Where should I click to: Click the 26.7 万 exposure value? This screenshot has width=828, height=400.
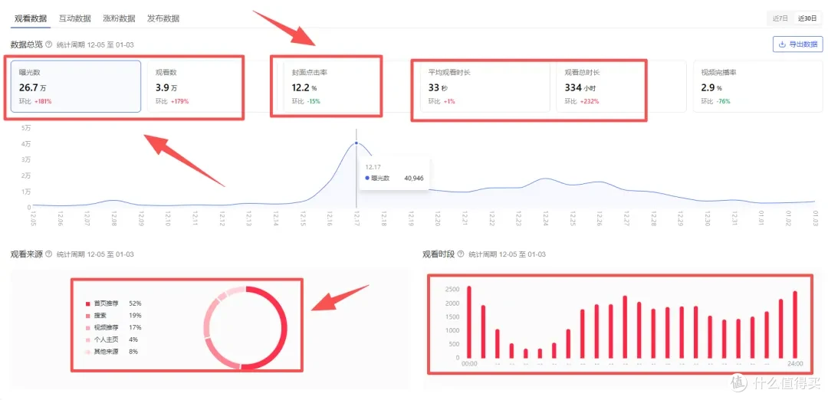pyautogui.click(x=31, y=87)
